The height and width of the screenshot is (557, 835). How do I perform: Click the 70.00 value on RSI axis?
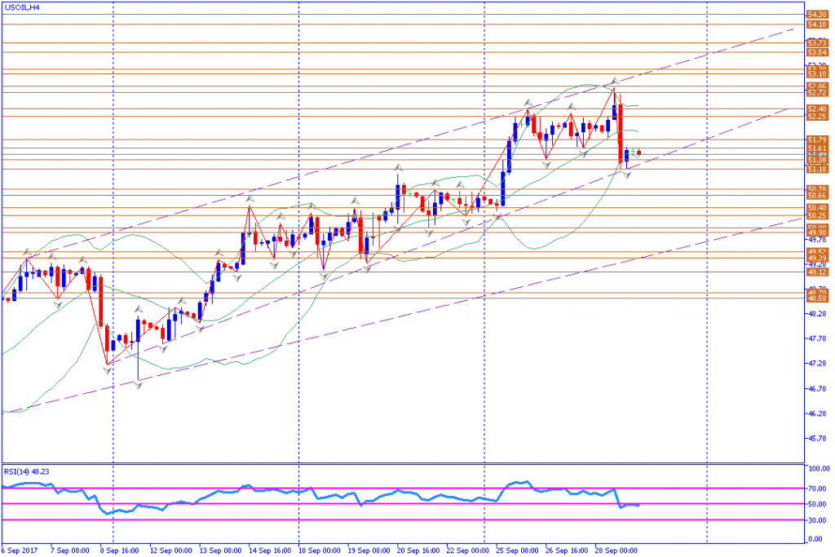pos(817,488)
